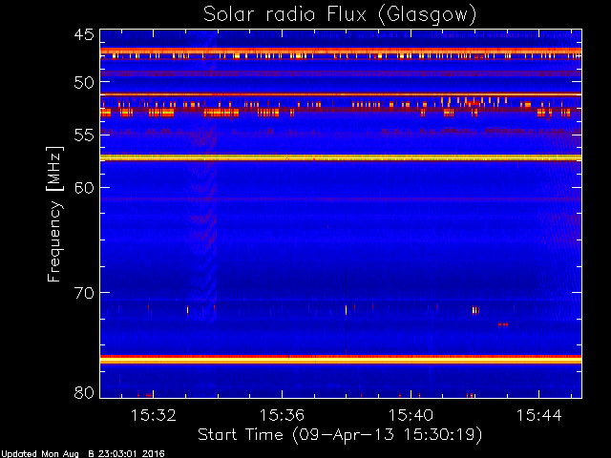Click the 15:36 time tick label
611x458 pixels.
[282, 415]
